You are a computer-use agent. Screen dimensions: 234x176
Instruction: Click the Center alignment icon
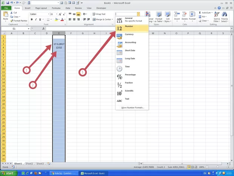pos(74,19)
